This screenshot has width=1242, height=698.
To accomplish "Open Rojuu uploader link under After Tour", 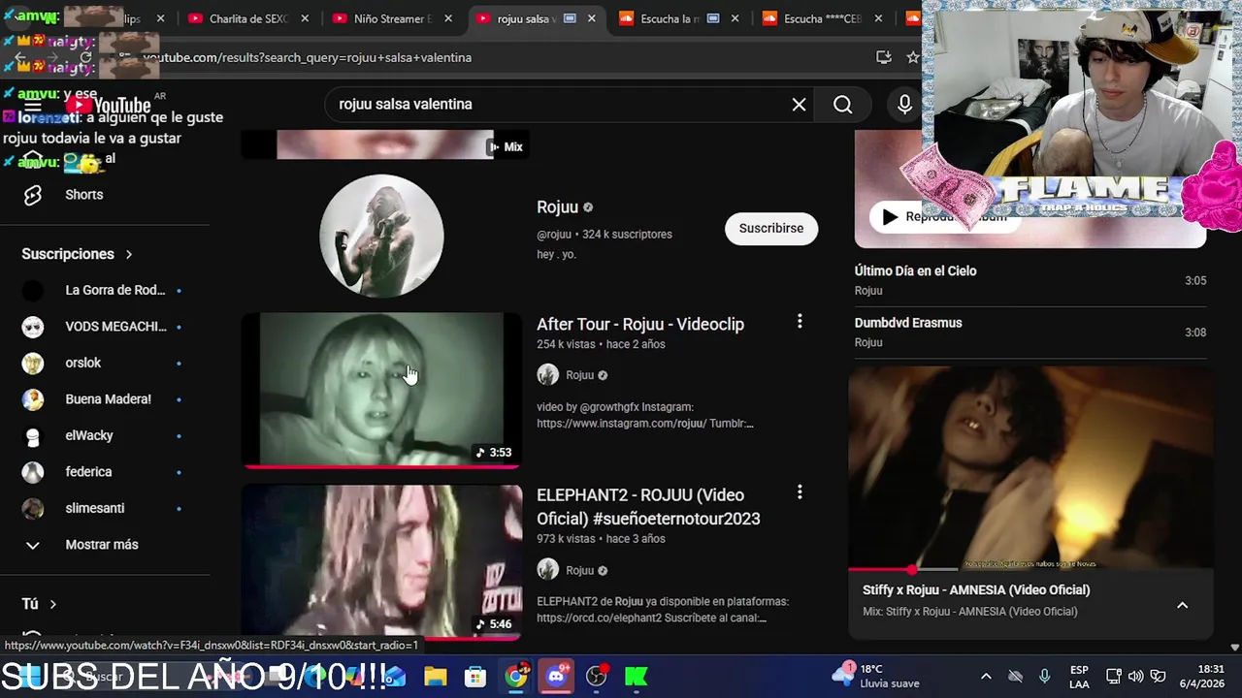I will pyautogui.click(x=579, y=375).
